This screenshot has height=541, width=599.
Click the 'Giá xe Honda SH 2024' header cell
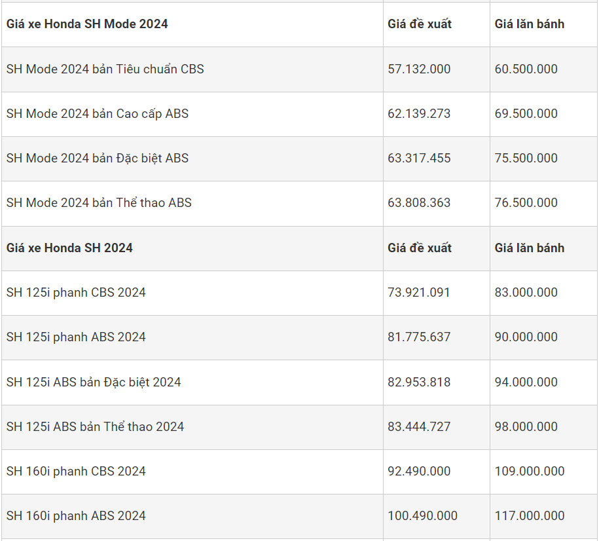69,248
